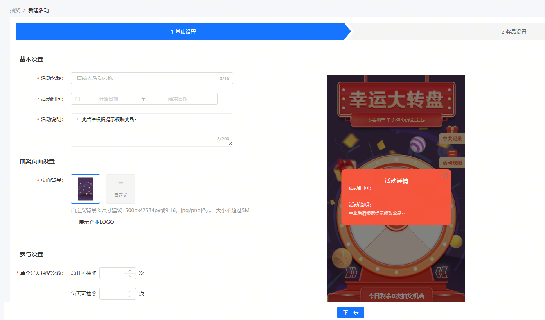Go back to 抽奖 via breadcrumb

(15, 10)
